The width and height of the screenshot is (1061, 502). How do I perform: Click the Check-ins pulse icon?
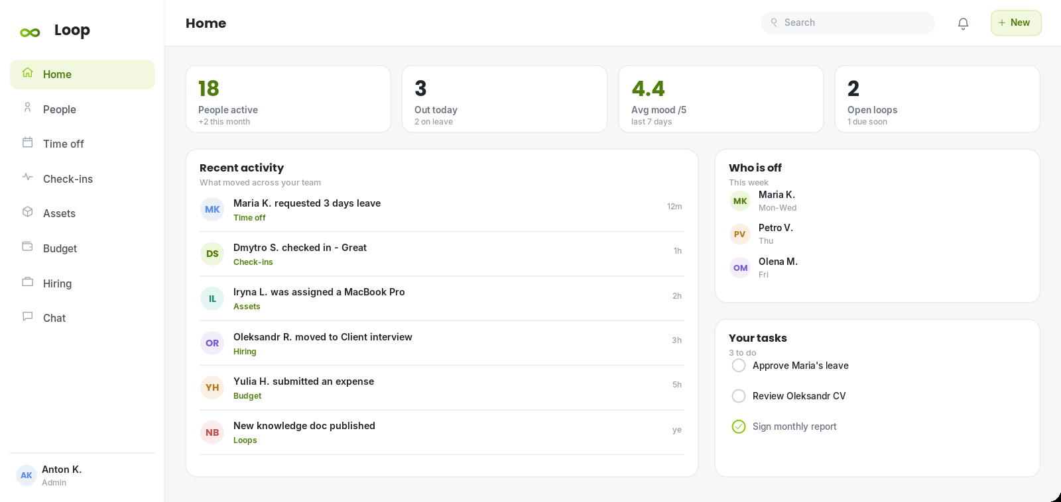pos(27,177)
